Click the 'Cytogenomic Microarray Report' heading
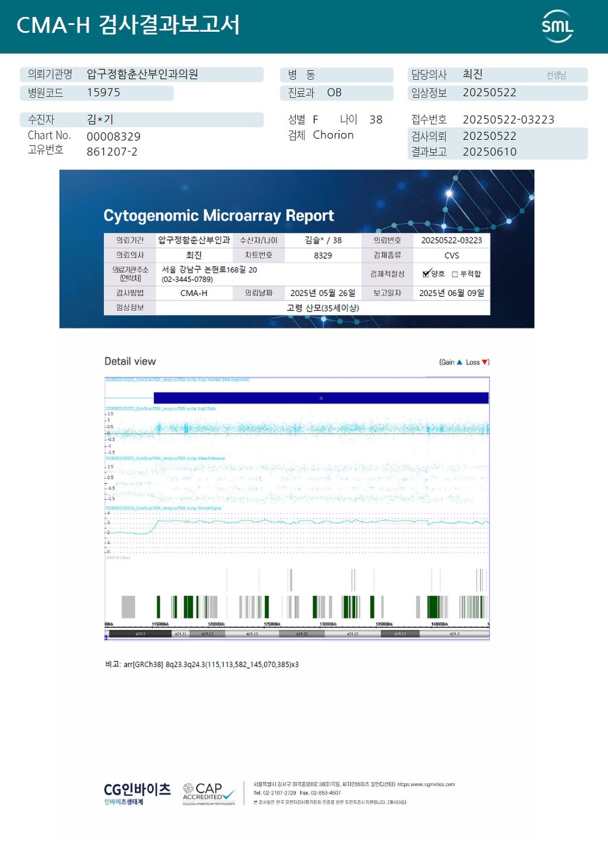This screenshot has height=859, width=608. [x=219, y=216]
